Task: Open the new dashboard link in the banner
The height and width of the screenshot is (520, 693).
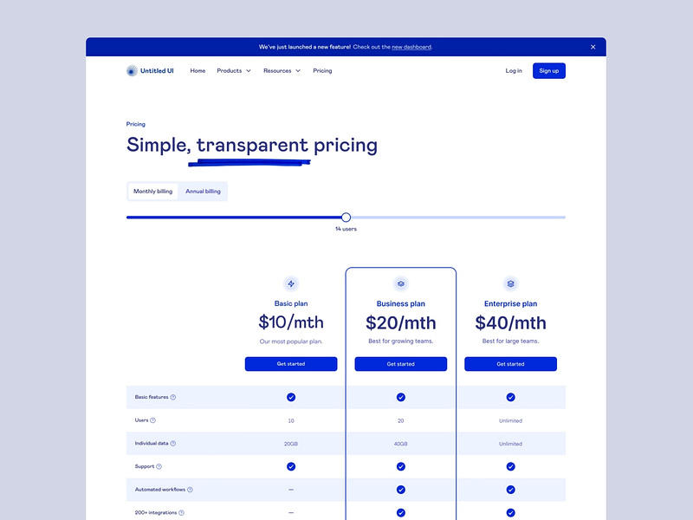Action: pos(411,47)
